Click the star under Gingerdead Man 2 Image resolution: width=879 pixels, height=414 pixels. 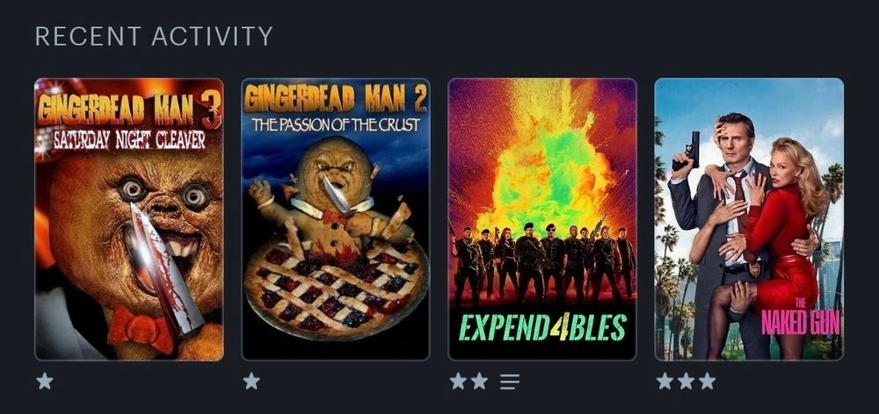click(x=251, y=381)
